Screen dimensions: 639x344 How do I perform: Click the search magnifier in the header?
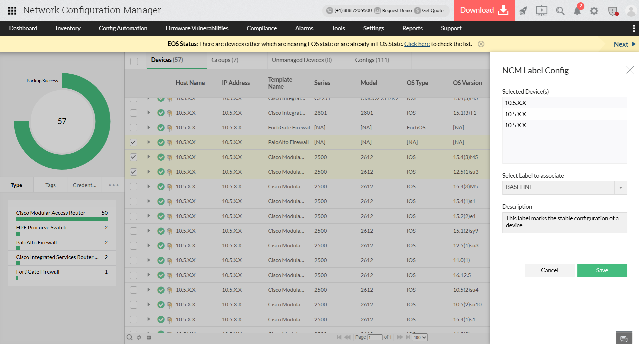coord(560,11)
